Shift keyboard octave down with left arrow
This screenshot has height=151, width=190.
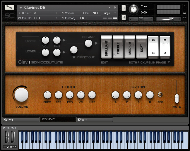click(4, 147)
